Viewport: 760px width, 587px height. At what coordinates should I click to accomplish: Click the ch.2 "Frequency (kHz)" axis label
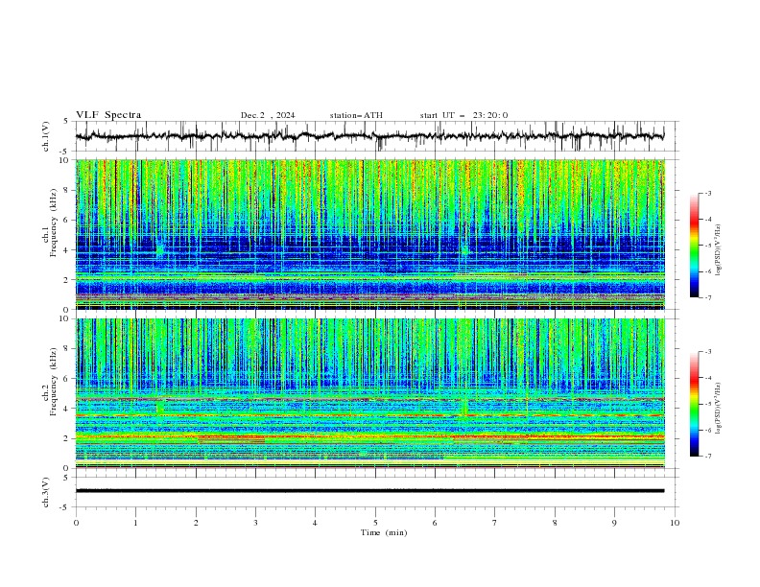tap(53, 381)
